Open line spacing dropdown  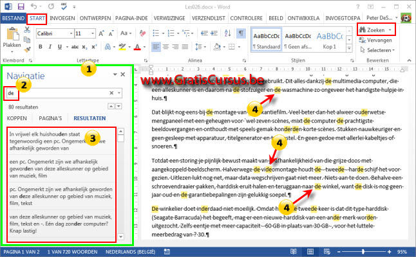(201, 47)
